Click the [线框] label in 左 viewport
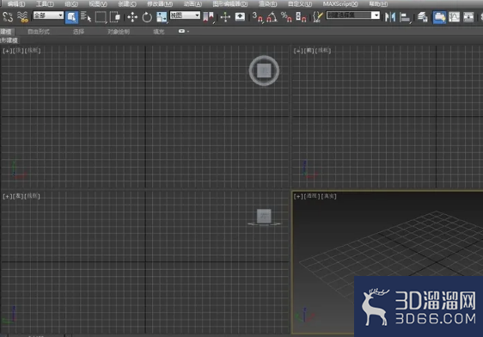The height and width of the screenshot is (337, 483). click(33, 196)
